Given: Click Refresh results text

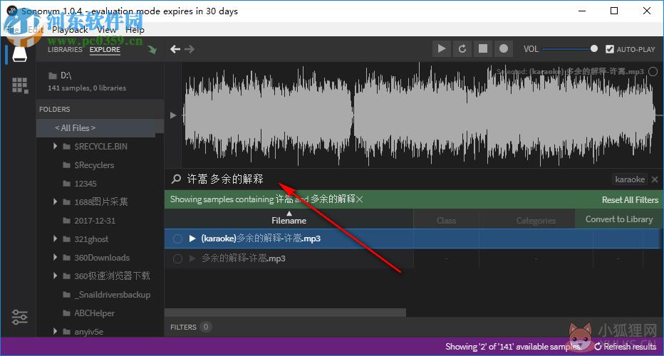Looking at the screenshot, I should click(630, 347).
